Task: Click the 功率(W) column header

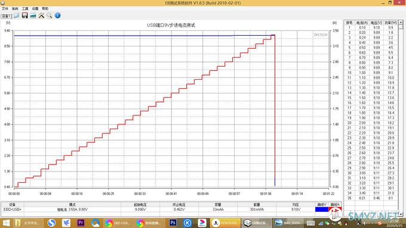Action: [390, 23]
